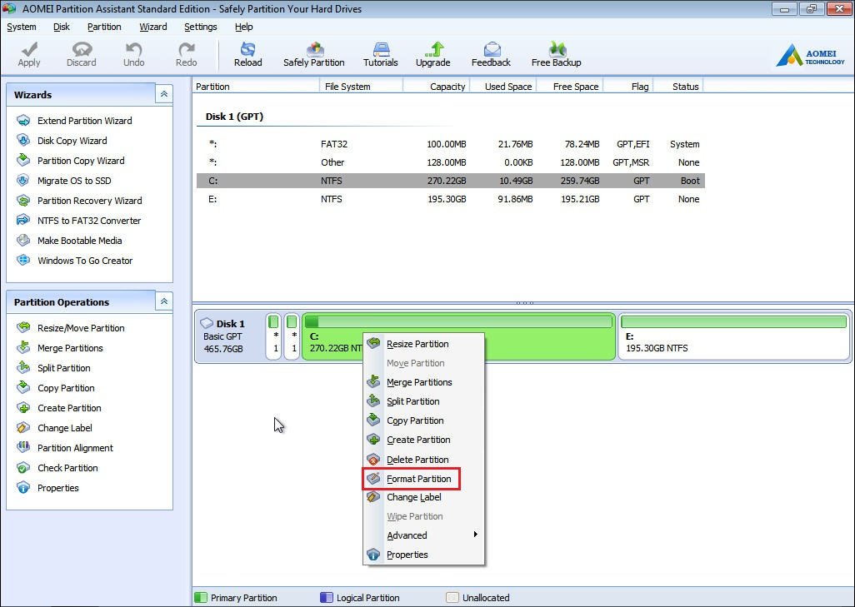
Task: Select Resize Partition in context menu
Action: (x=423, y=344)
